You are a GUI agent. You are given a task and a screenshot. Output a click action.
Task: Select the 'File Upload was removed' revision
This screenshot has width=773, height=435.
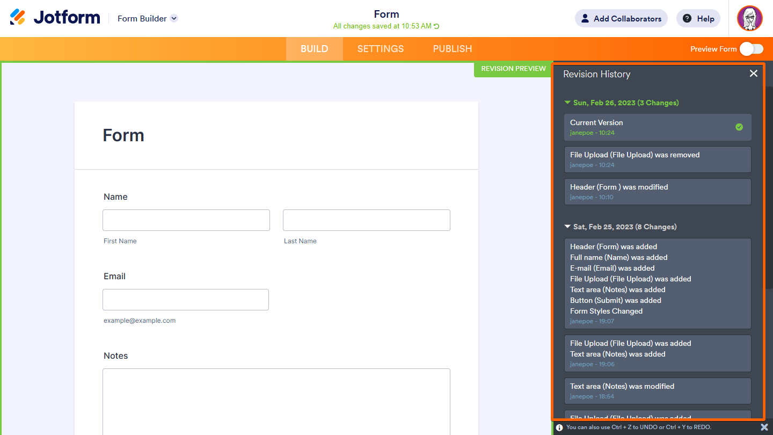(x=658, y=160)
